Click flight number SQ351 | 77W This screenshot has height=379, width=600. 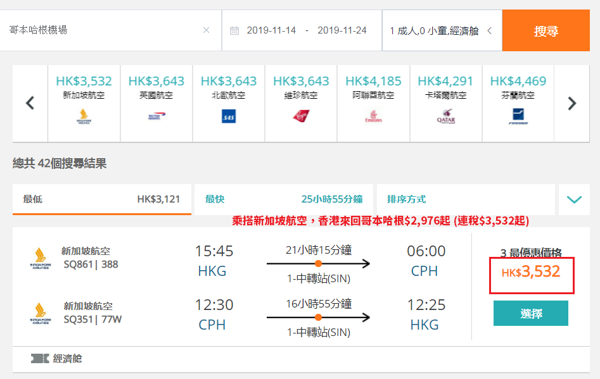coord(93,320)
